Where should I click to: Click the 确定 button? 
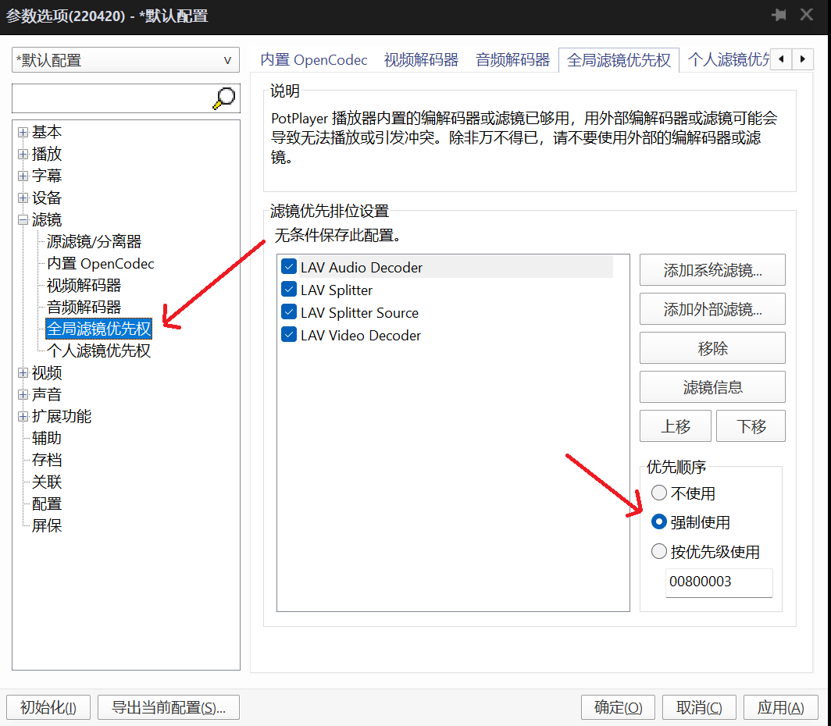[x=618, y=707]
